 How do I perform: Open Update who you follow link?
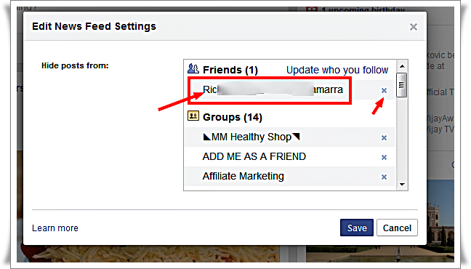[x=337, y=70]
